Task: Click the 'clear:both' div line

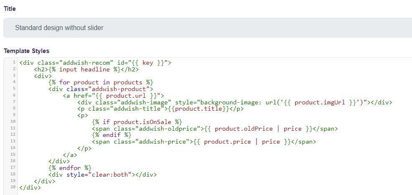Action: point(102,175)
